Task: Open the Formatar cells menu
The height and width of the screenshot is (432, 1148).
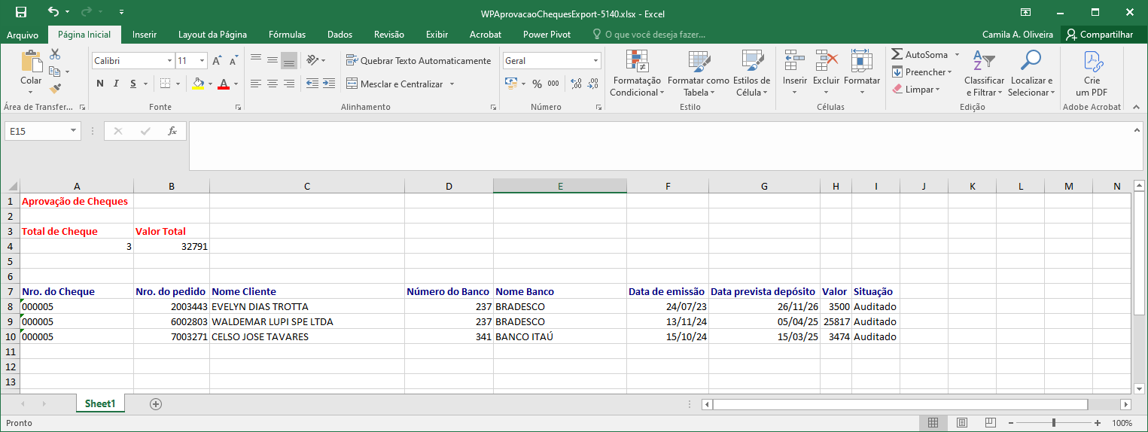Action: [861, 73]
